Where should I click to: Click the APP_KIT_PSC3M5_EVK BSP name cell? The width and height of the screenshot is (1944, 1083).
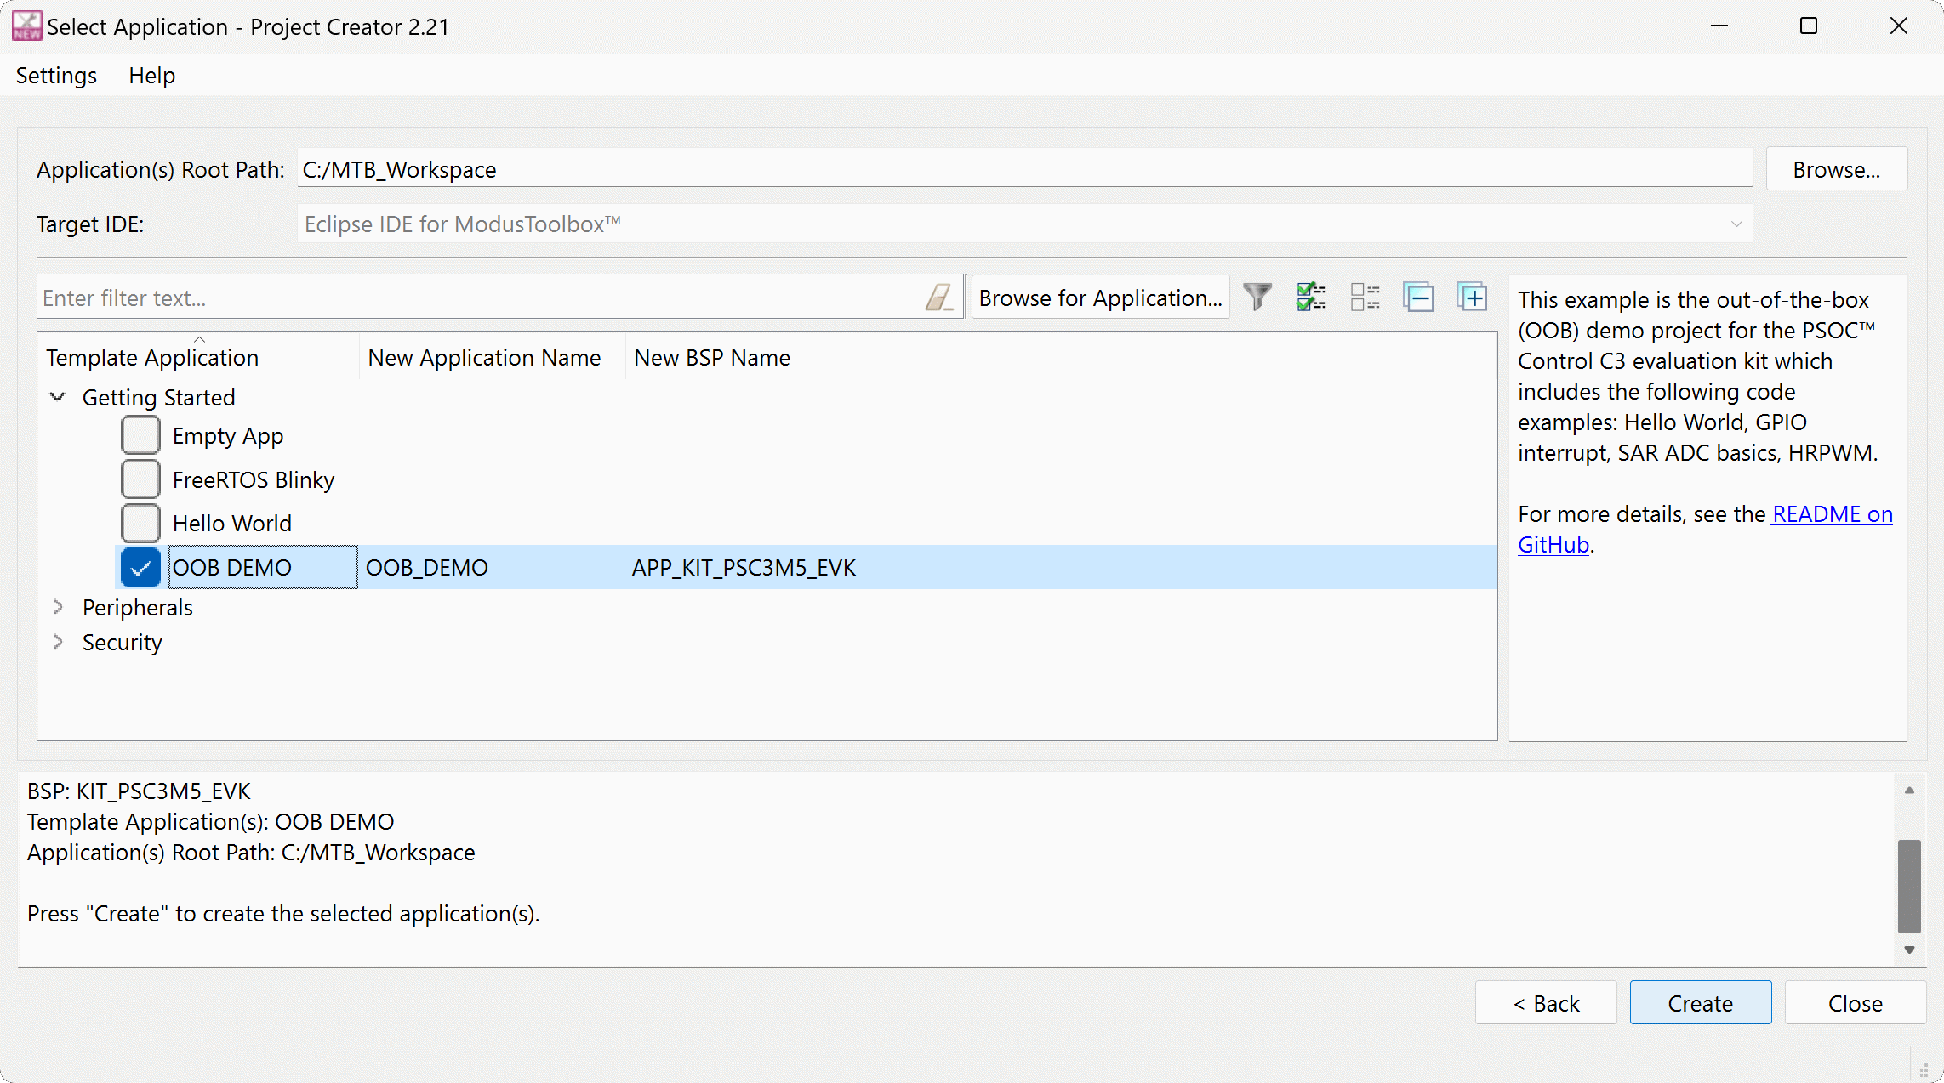(744, 568)
